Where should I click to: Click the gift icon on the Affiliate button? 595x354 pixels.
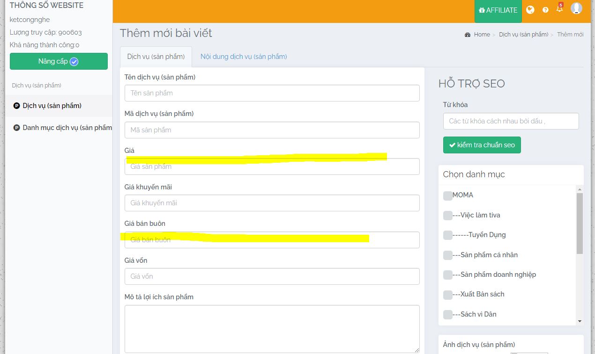tap(482, 10)
